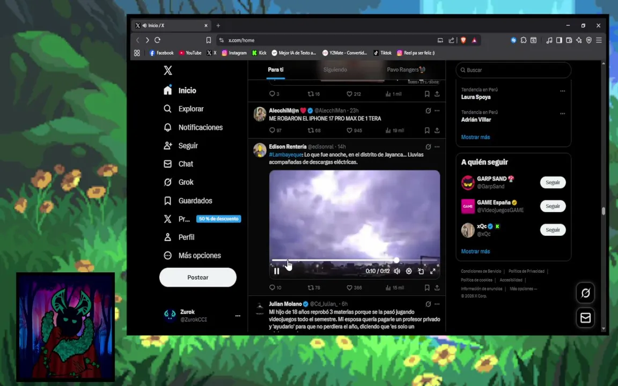Click Brave Shields lion icon
618x386 pixels.
[x=464, y=40]
